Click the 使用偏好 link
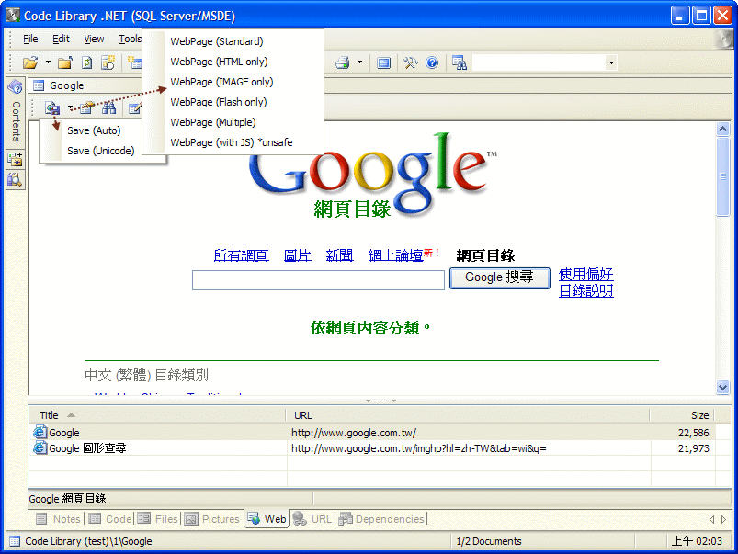738x554 pixels. pos(586,274)
